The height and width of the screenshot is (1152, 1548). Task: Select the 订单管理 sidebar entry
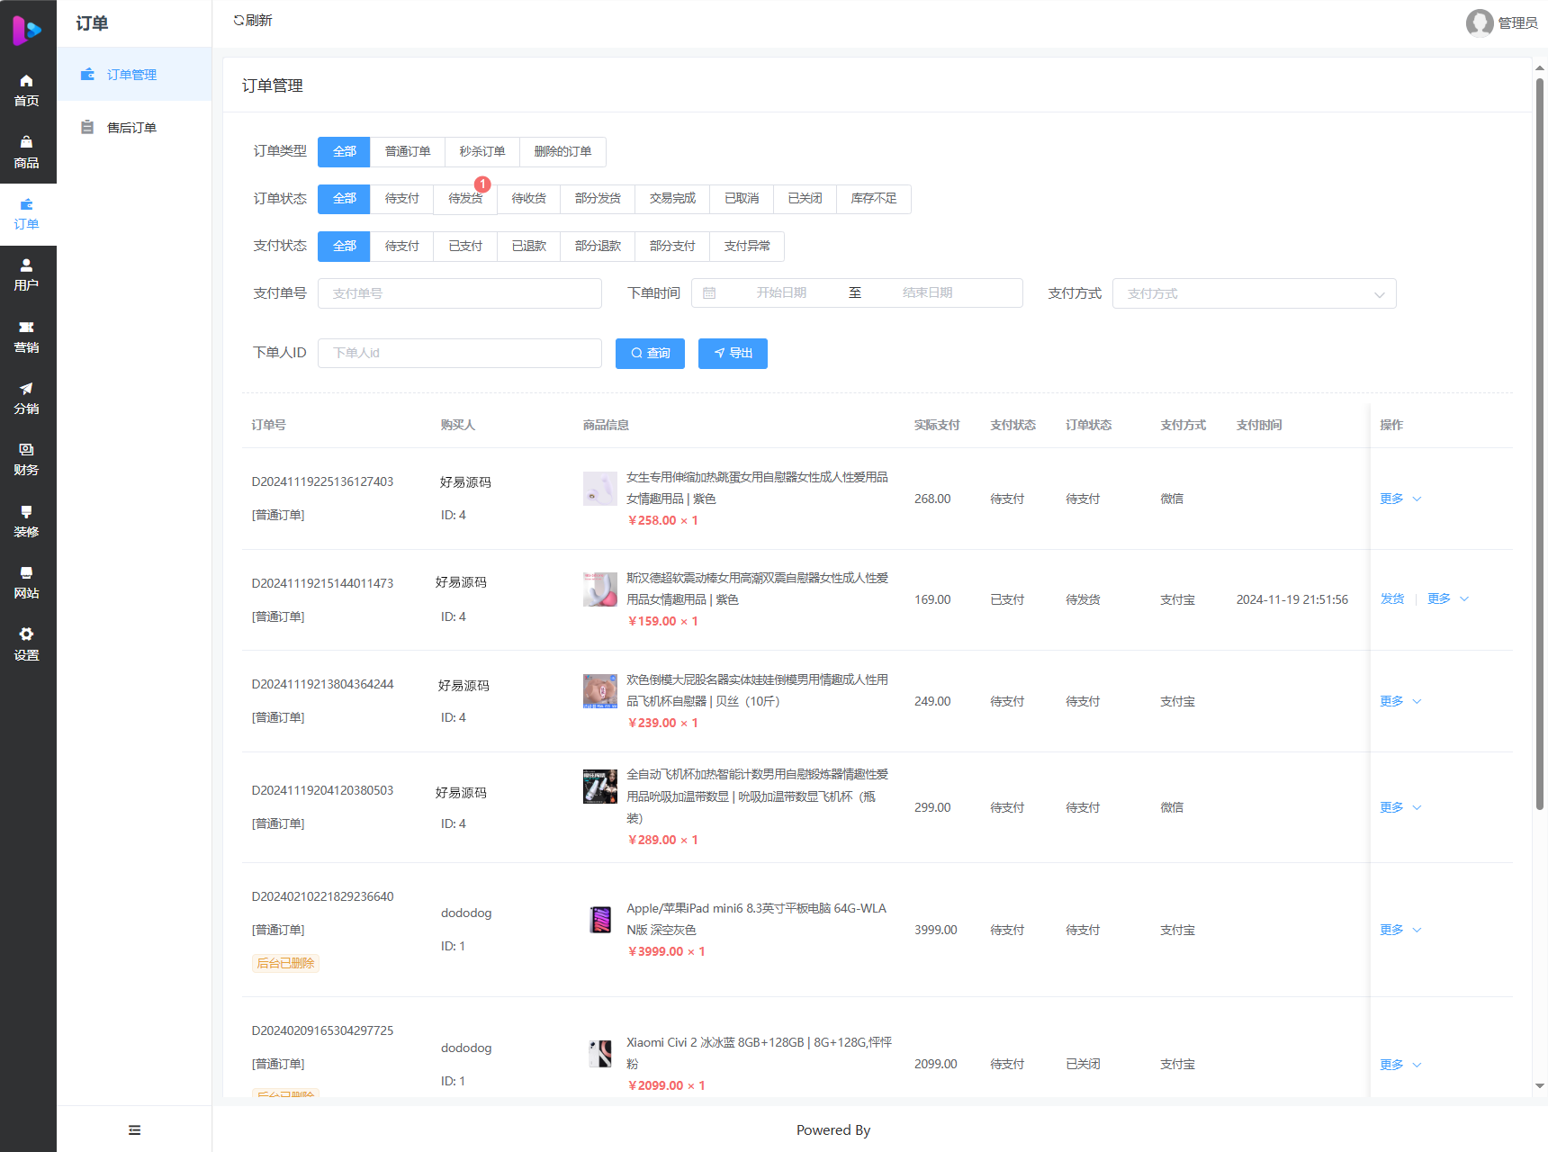(131, 74)
